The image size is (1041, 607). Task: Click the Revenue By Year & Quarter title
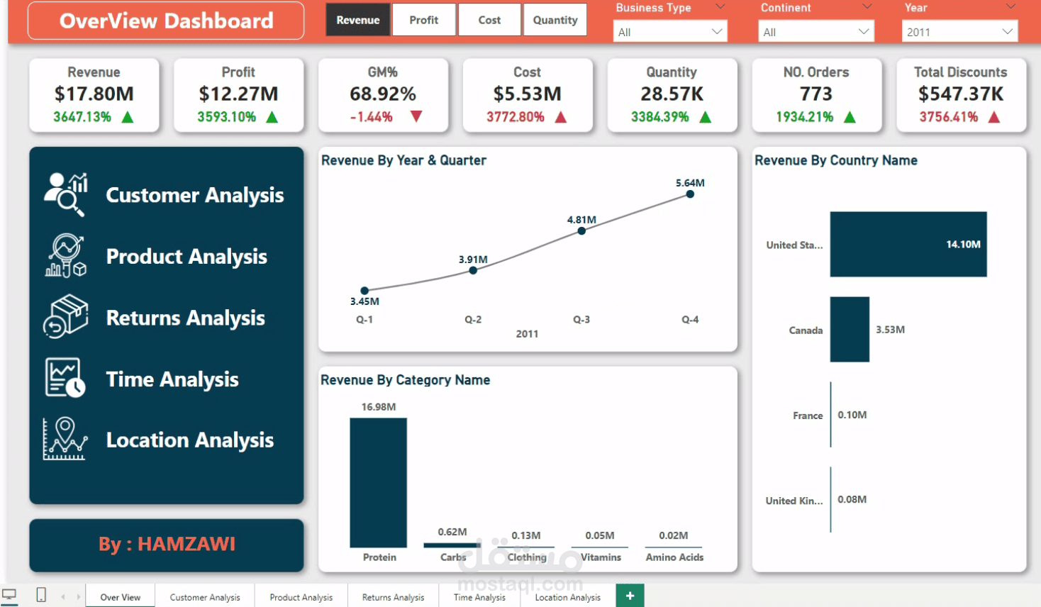coord(403,160)
